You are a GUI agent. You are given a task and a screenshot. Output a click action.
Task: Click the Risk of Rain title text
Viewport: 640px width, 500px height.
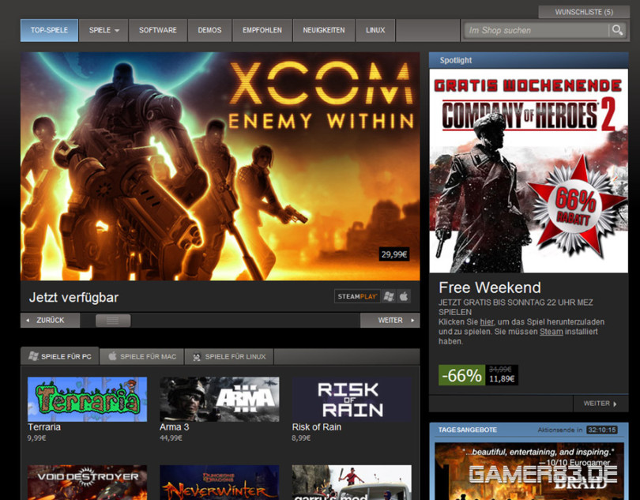(316, 427)
